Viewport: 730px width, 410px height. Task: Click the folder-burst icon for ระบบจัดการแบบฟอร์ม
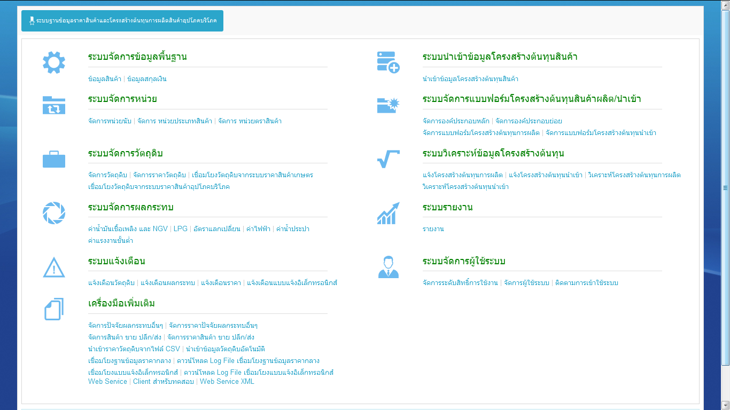(x=389, y=105)
